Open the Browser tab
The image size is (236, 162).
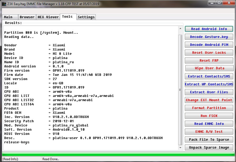pyautogui.click(x=27, y=17)
